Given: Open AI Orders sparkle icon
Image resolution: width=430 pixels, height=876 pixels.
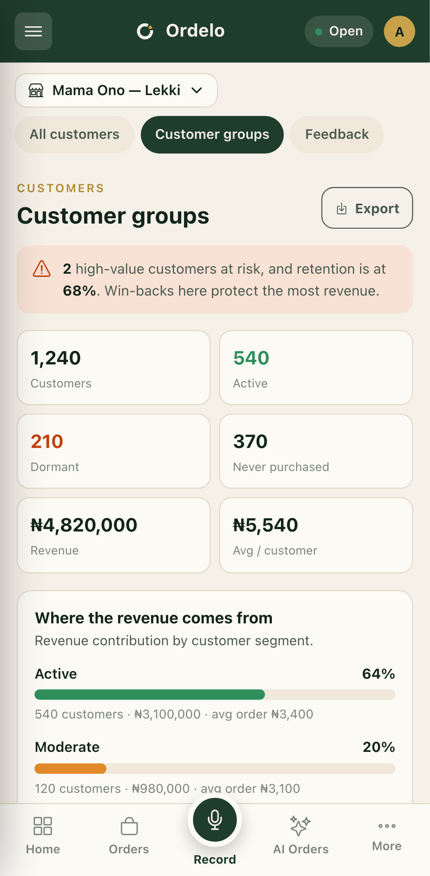Looking at the screenshot, I should tap(300, 826).
